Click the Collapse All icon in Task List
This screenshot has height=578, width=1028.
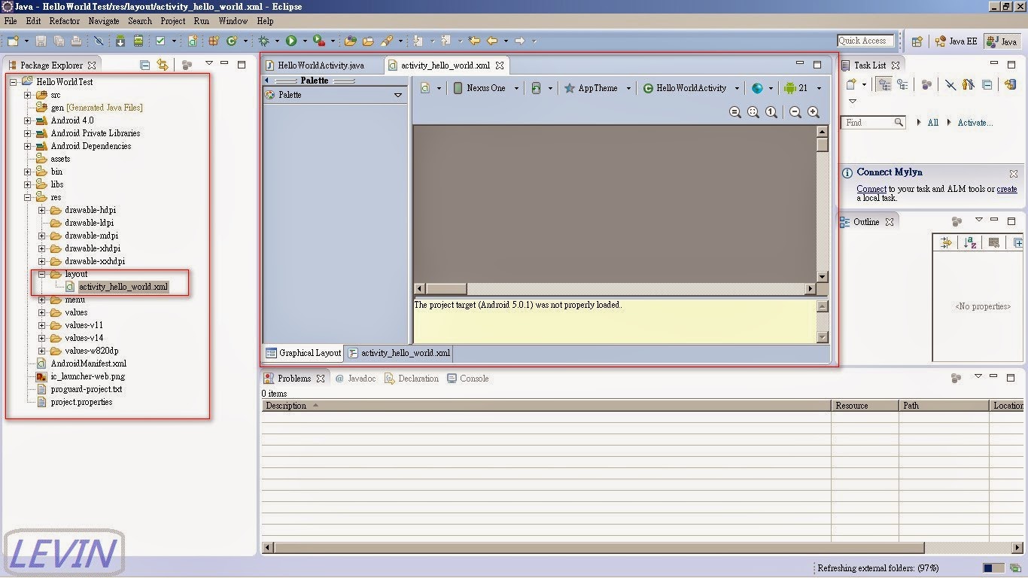coord(987,85)
